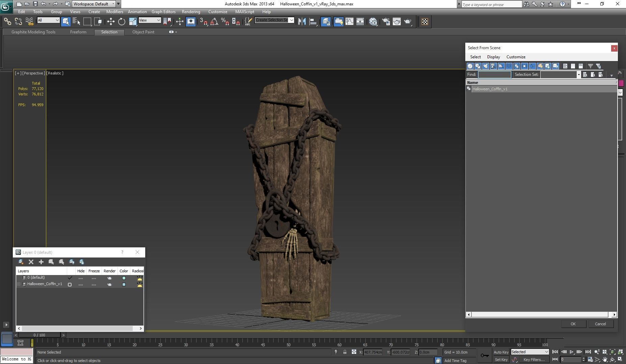
Task: Click Create New Layer plus icon
Action: 41,262
